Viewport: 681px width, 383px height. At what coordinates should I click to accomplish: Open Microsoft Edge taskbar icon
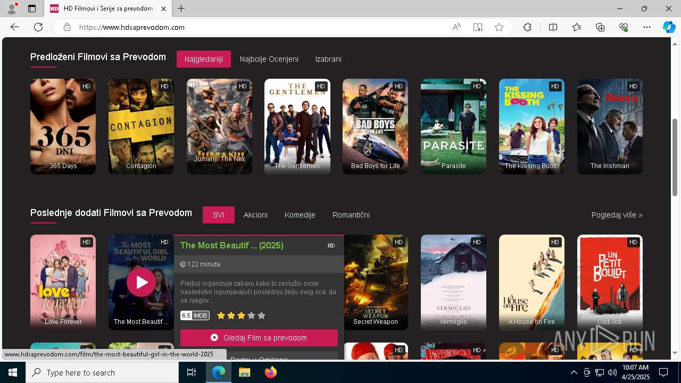219,372
